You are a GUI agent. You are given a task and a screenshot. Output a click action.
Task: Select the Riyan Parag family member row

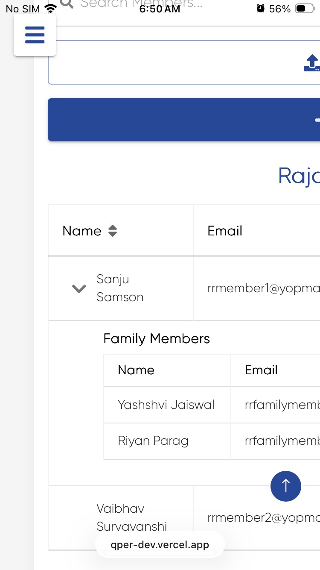(x=153, y=441)
